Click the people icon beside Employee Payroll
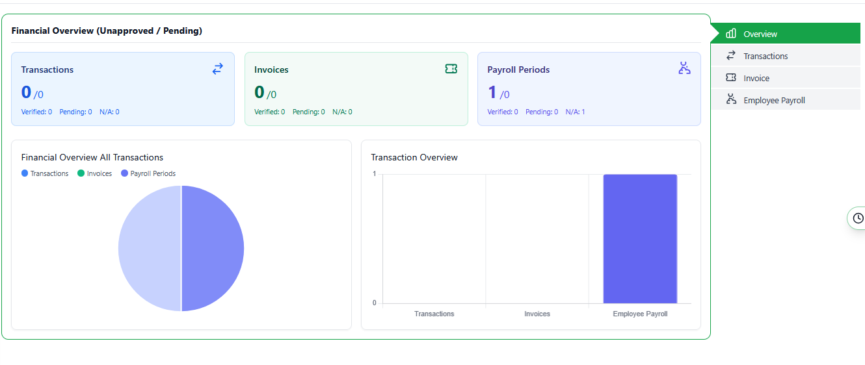865x365 pixels. tap(731, 100)
